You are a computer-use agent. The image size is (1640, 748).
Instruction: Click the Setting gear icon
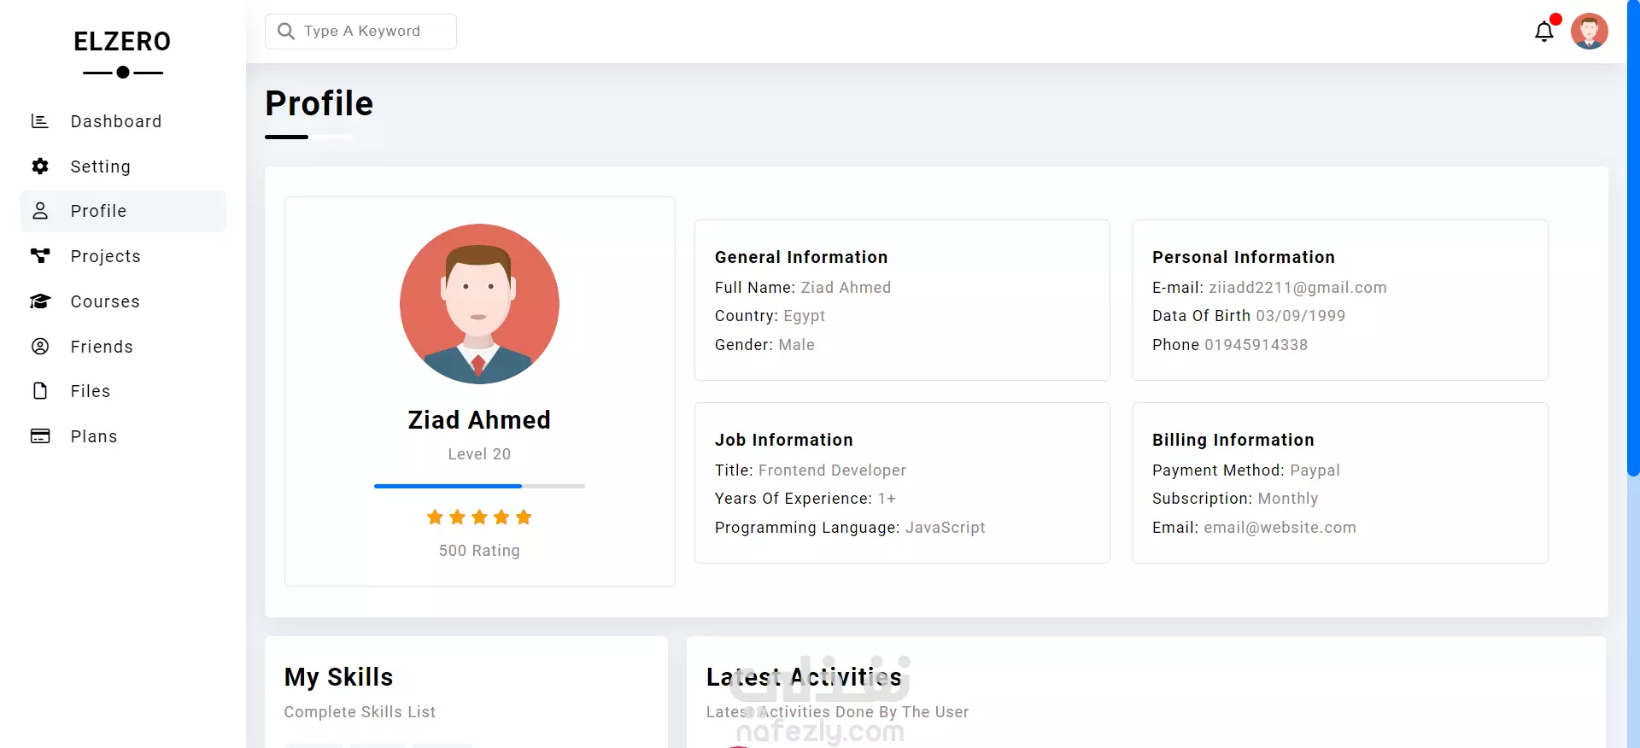tap(40, 167)
